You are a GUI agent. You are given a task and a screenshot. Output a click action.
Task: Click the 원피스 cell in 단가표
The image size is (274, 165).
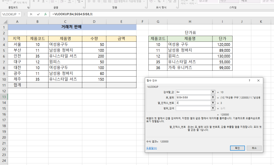[190, 56]
